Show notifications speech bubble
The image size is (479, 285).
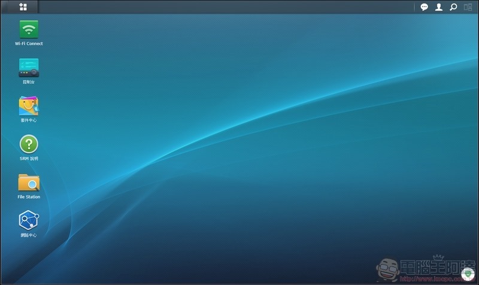pyautogui.click(x=424, y=7)
